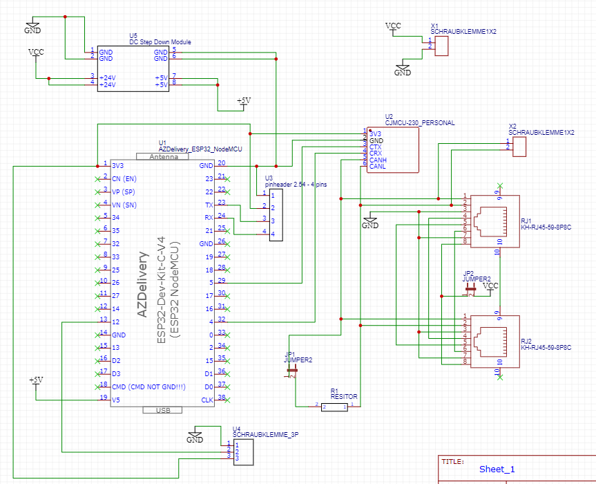Click the U2 CJMCU-230_PERSONAL module
This screenshot has height=484, width=596.
(x=393, y=150)
